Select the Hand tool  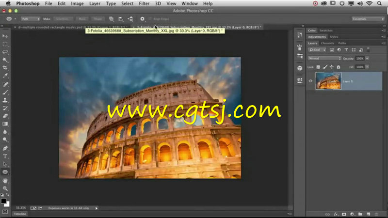click(5, 181)
